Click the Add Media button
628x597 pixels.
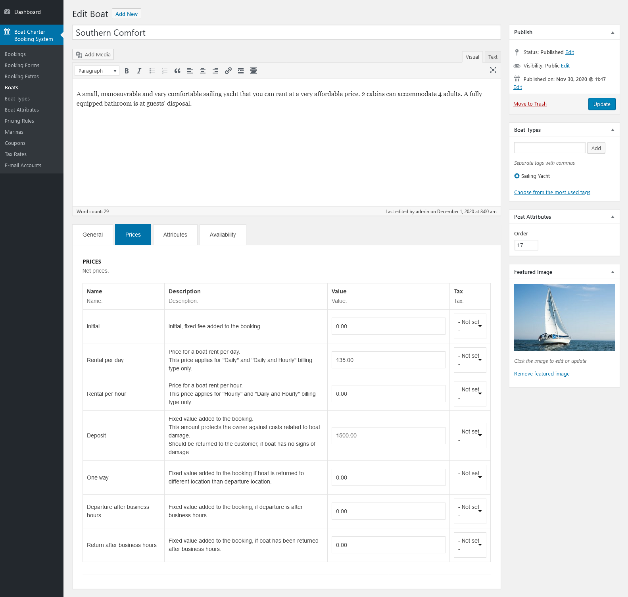[93, 54]
